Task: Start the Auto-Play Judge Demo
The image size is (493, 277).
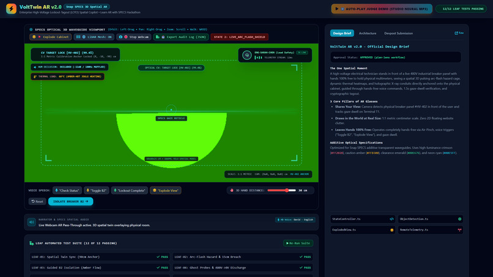Action: [x=382, y=9]
